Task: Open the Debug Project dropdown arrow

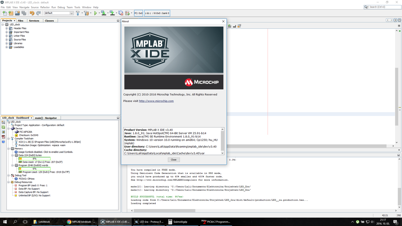Action: click(131, 13)
